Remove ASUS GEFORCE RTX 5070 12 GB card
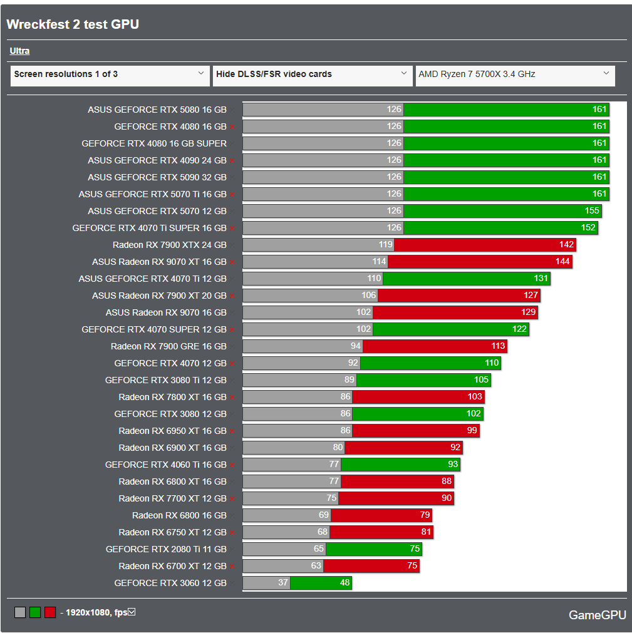Image resolution: width=632 pixels, height=633 pixels. (x=232, y=212)
